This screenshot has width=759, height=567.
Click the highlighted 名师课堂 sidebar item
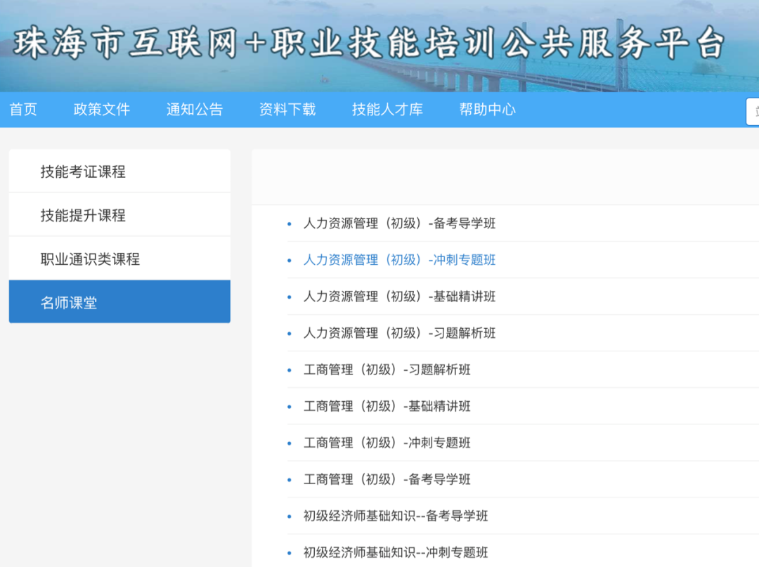(x=69, y=303)
